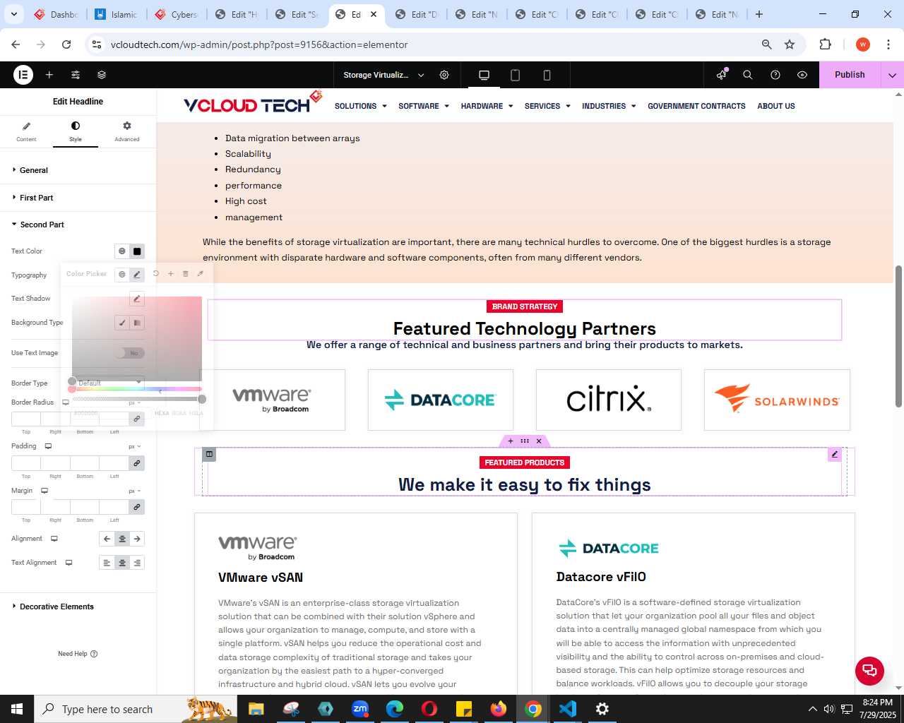Click the Add Element plus icon
Image resolution: width=904 pixels, height=723 pixels.
click(49, 75)
